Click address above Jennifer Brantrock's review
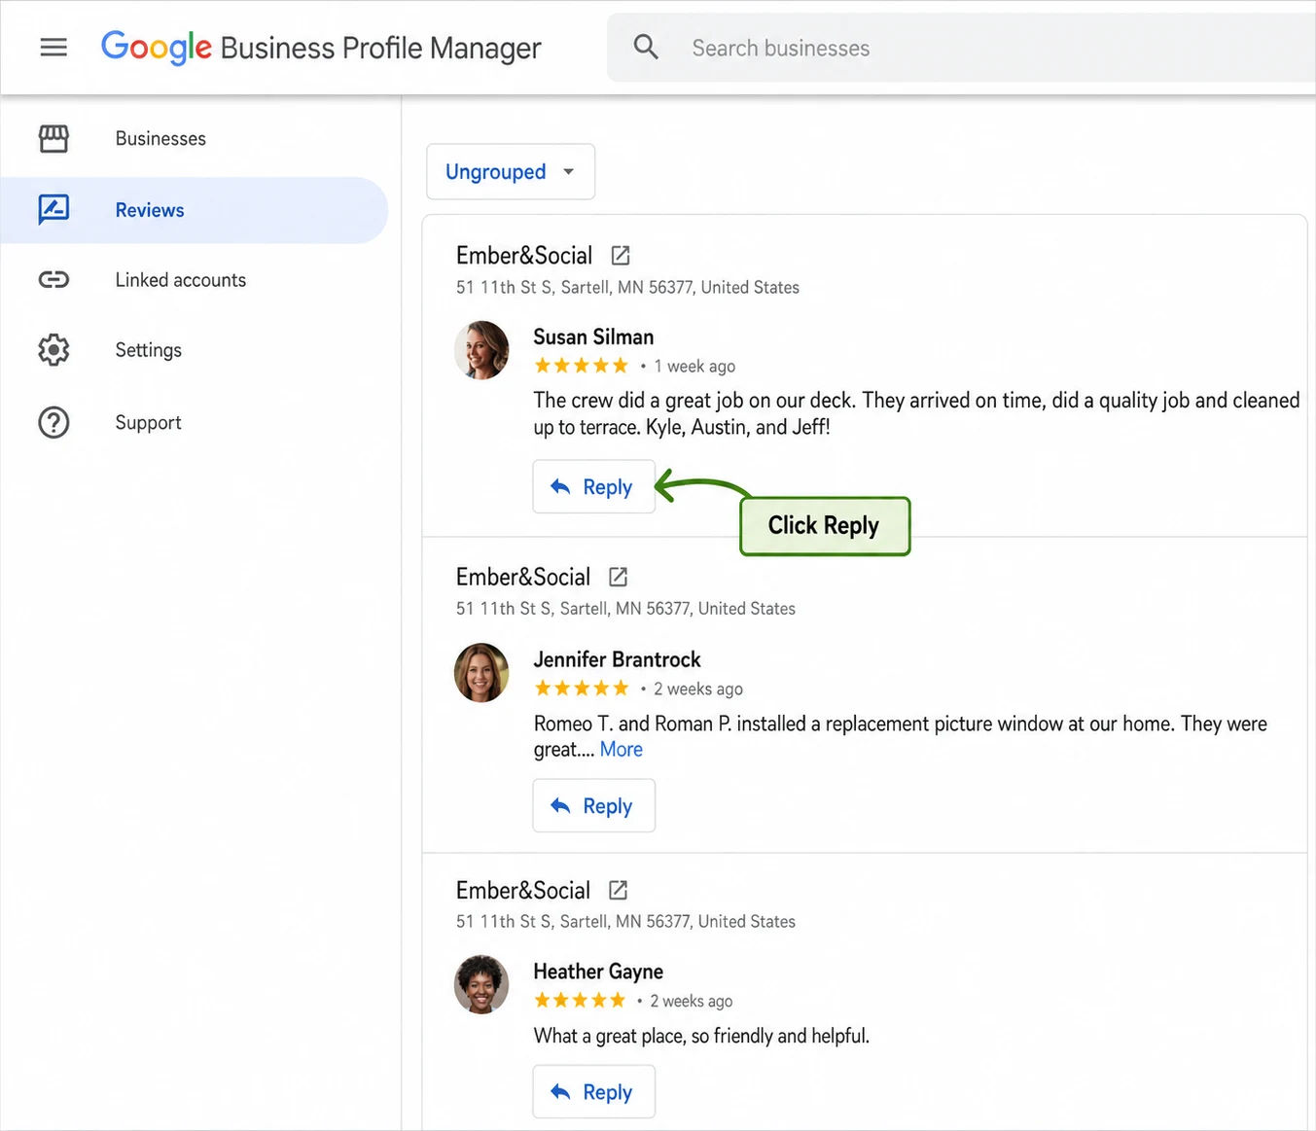Image resolution: width=1316 pixels, height=1131 pixels. pyautogui.click(x=625, y=609)
